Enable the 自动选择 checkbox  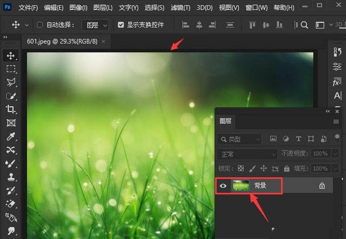[x=39, y=25]
